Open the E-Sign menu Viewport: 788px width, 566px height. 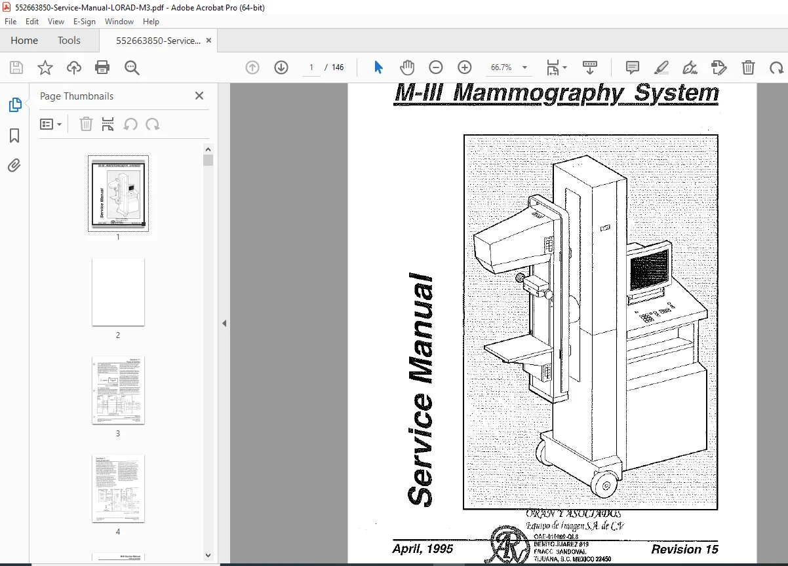pyautogui.click(x=85, y=22)
